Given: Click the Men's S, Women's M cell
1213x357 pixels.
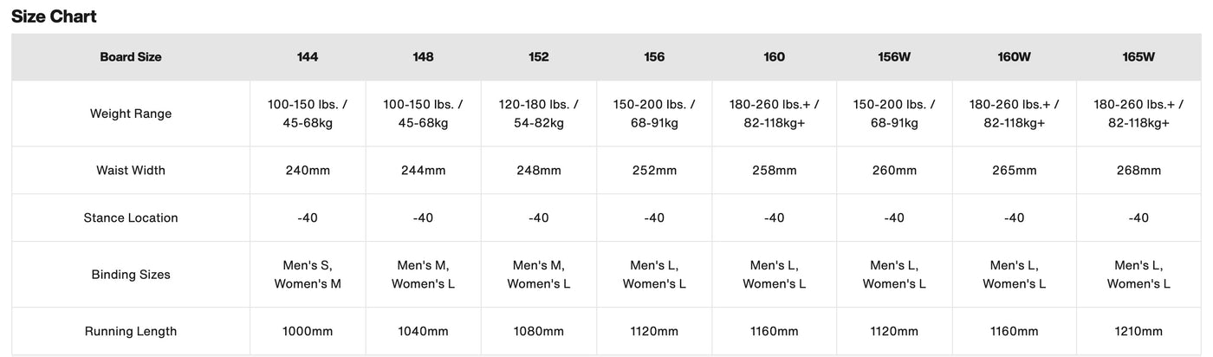Looking at the screenshot, I should click(x=308, y=275).
